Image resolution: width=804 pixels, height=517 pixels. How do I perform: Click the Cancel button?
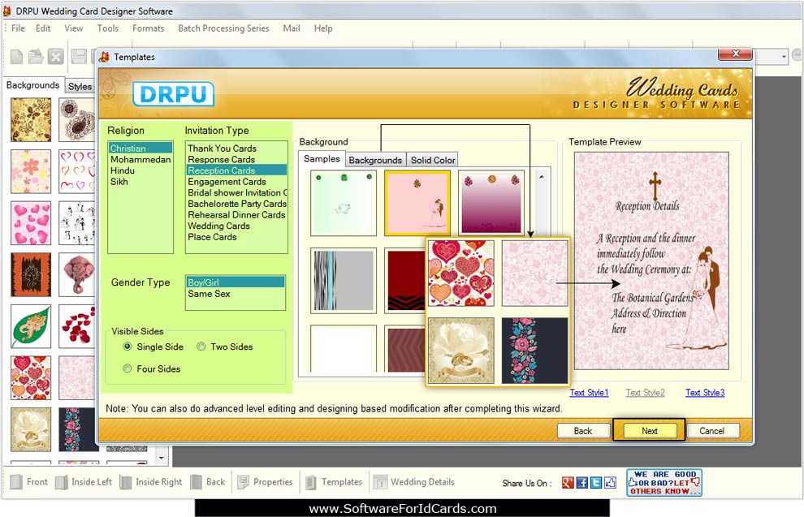pos(712,431)
